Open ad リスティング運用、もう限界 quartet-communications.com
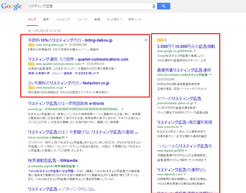Image resolution: width=246 pixels, height=193 pixels. pyautogui.click(x=78, y=59)
